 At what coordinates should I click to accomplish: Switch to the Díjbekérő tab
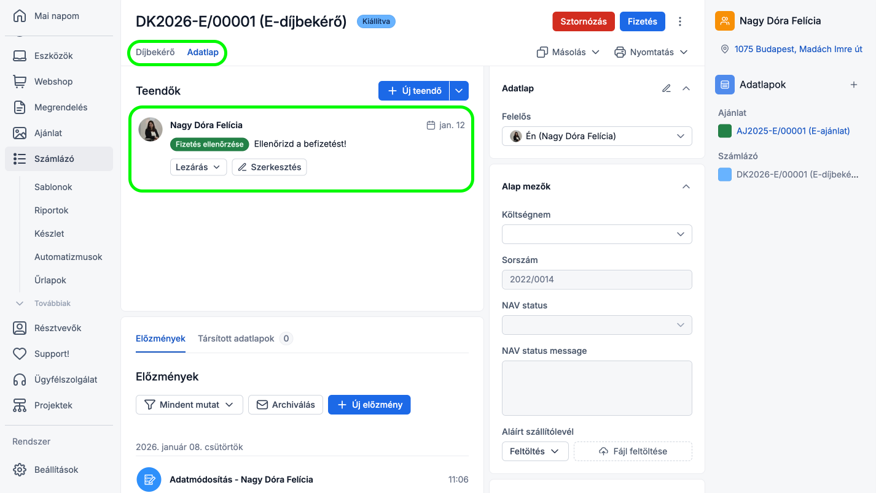point(155,52)
